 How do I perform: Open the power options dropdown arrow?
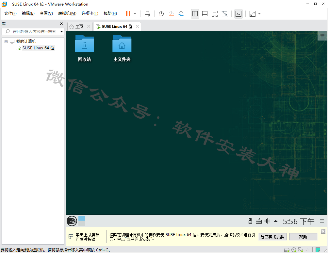135,14
